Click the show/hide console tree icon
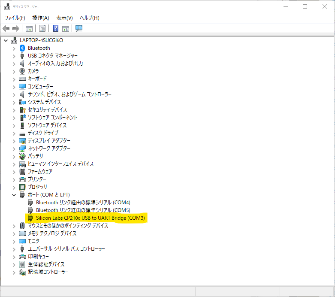335x297 pixels. 29,28
